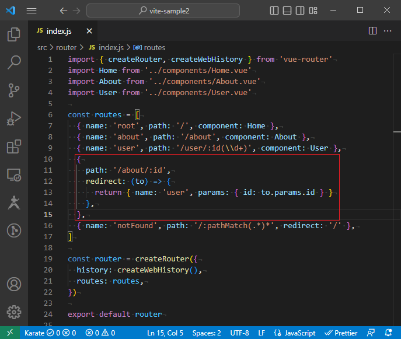Open notifications bell
This screenshot has width=401, height=339.
389,333
